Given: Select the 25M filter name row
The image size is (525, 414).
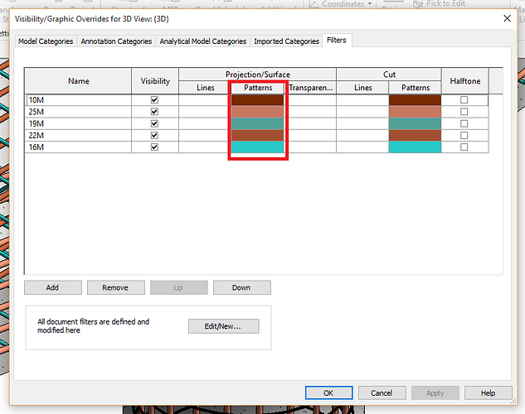Looking at the screenshot, I should 78,112.
